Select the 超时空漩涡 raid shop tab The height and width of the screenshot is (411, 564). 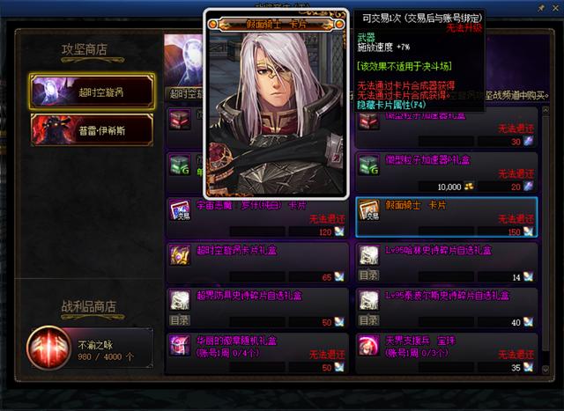(93, 92)
